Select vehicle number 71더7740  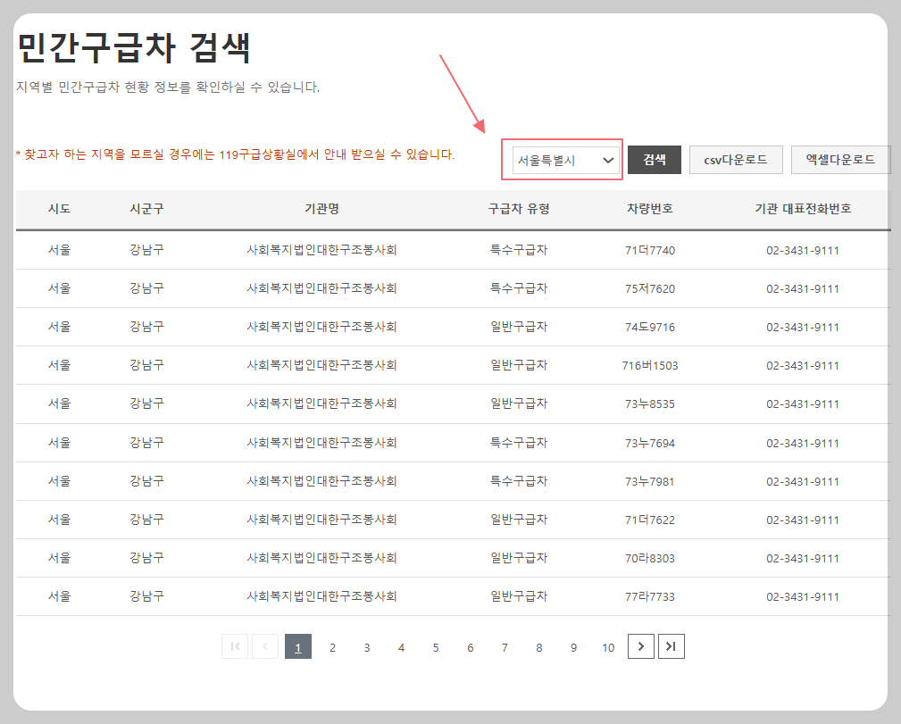coord(650,251)
